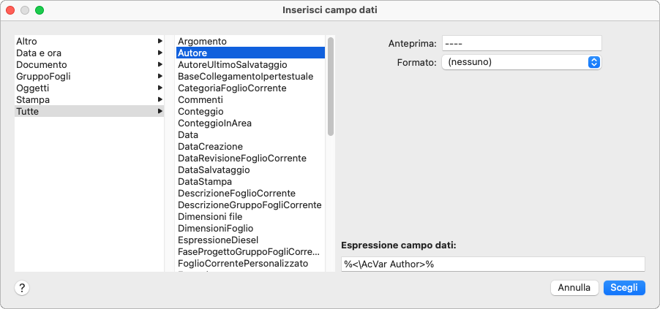Viewport: 660px width, 309px height.
Task: Click the Anteprima preview field
Action: 521,43
